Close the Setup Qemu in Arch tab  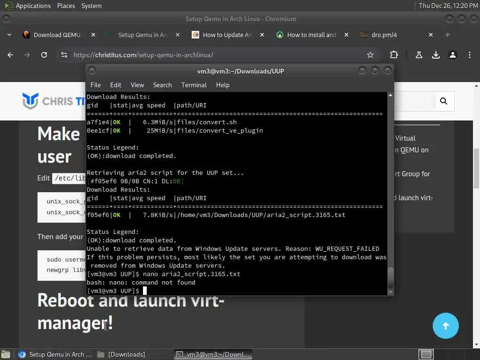(178, 35)
